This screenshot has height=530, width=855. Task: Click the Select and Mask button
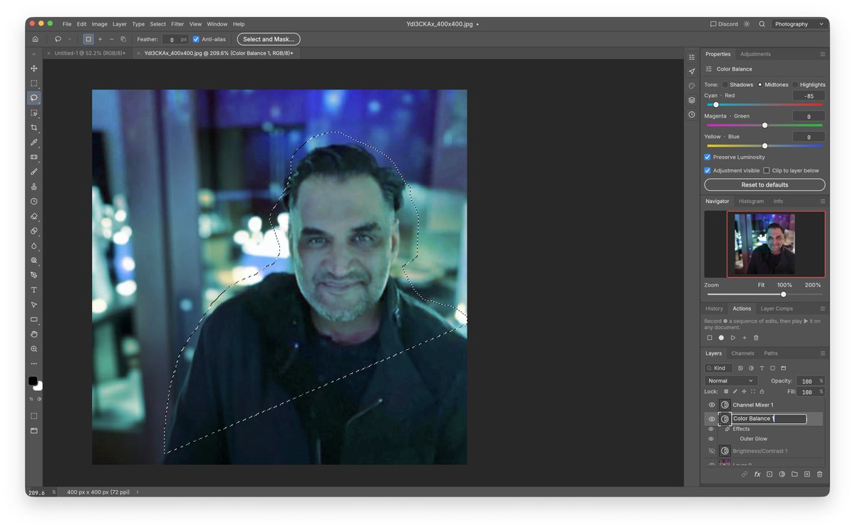pos(269,39)
